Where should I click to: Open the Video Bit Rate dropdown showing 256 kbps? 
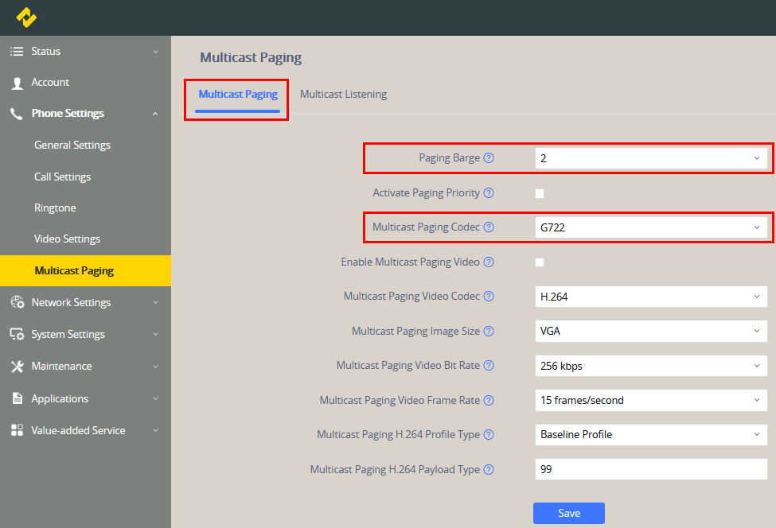tap(651, 366)
